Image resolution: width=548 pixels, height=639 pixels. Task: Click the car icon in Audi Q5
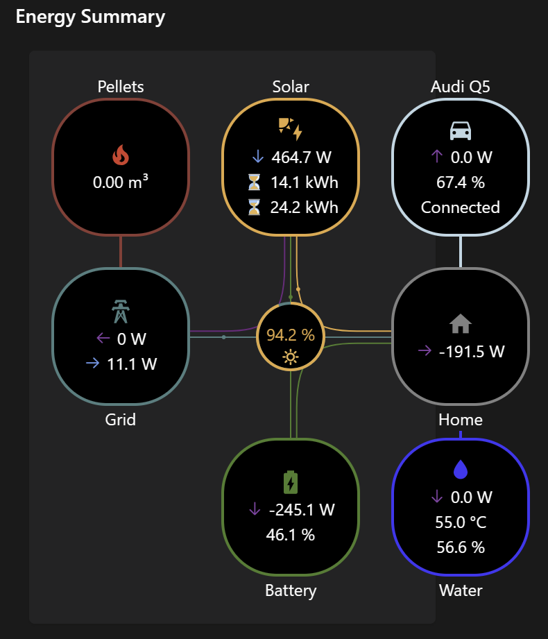pyautogui.click(x=461, y=130)
